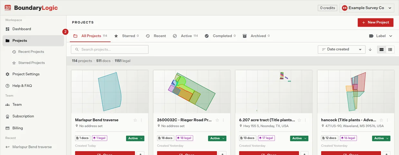Open more options for 2600032C Rieger Road
Image resolution: width=399 pixels, height=155 pixels.
(x=223, y=120)
